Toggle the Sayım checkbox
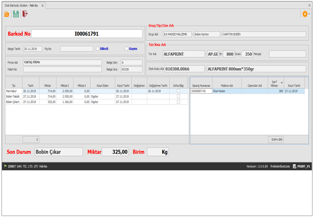The height and width of the screenshot is (217, 314). (x=127, y=49)
